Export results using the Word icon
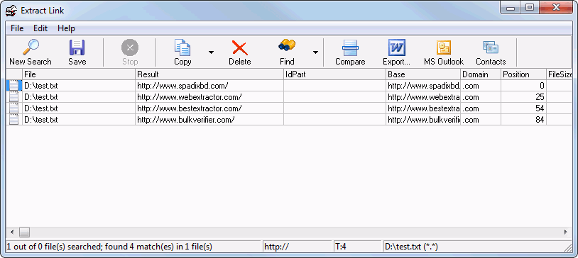This screenshot has height=258, width=578. point(397,52)
